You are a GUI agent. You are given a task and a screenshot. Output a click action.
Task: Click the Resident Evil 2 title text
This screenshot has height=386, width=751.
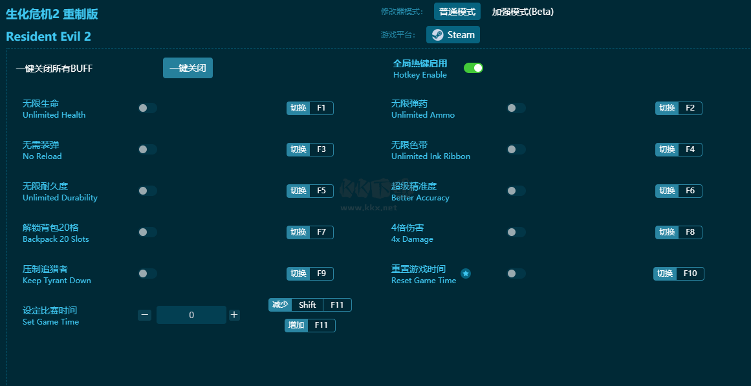(49, 36)
